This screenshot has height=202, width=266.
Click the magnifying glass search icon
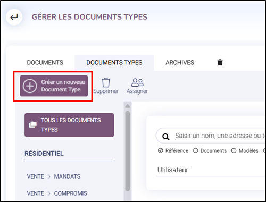(x=165, y=137)
